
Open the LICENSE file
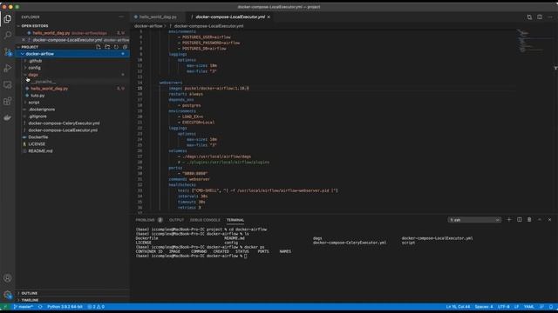(37, 144)
